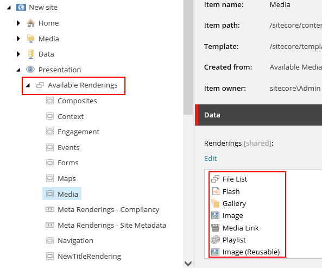Image resolution: width=322 pixels, height=268 pixels.
Task: Click the Media folder icon under New site
Action: coord(30,39)
